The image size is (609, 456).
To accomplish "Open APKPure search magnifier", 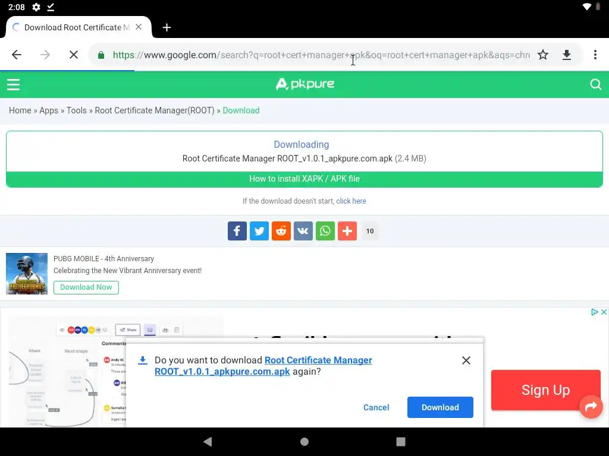I will 595,84.
